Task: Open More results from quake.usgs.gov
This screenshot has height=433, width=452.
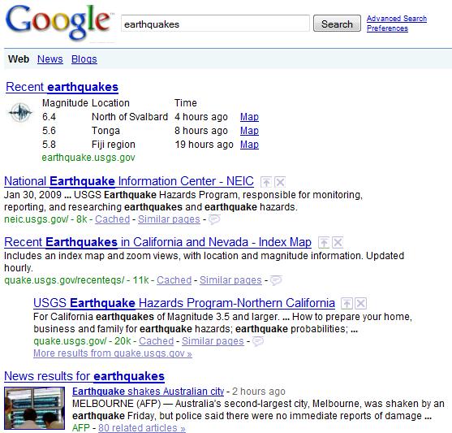Action: pos(113,353)
